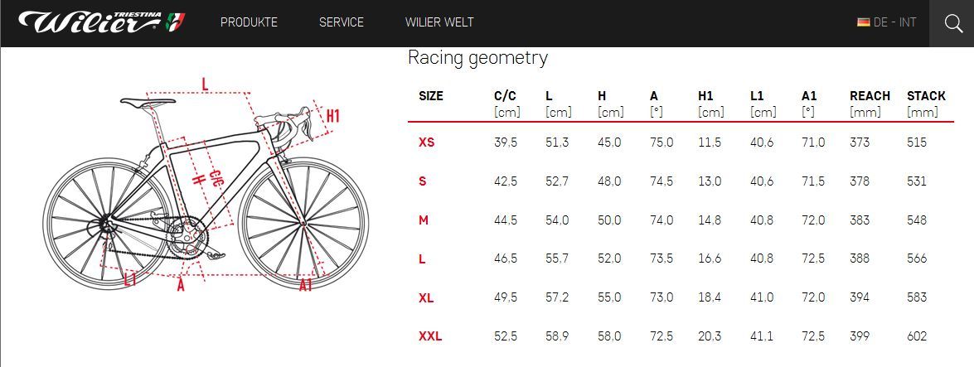Select the M size row label
Screen dimensions: 974x367
(424, 220)
